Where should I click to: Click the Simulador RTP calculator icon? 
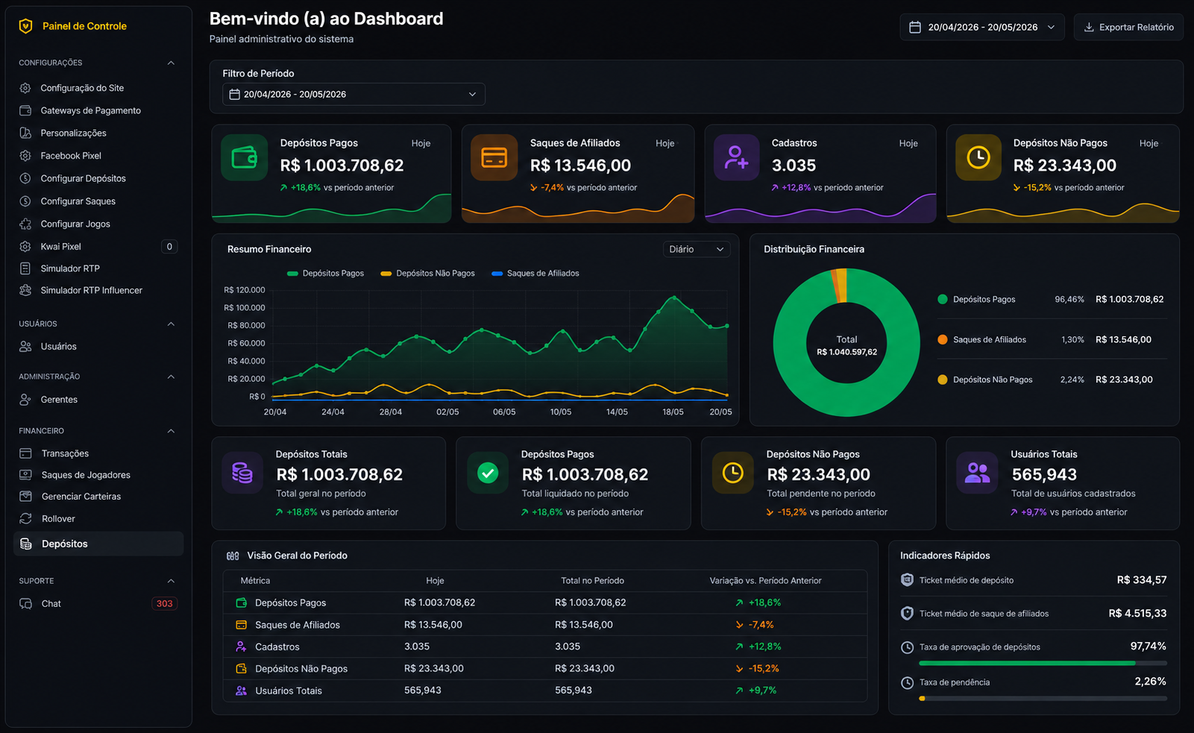pyautogui.click(x=25, y=268)
